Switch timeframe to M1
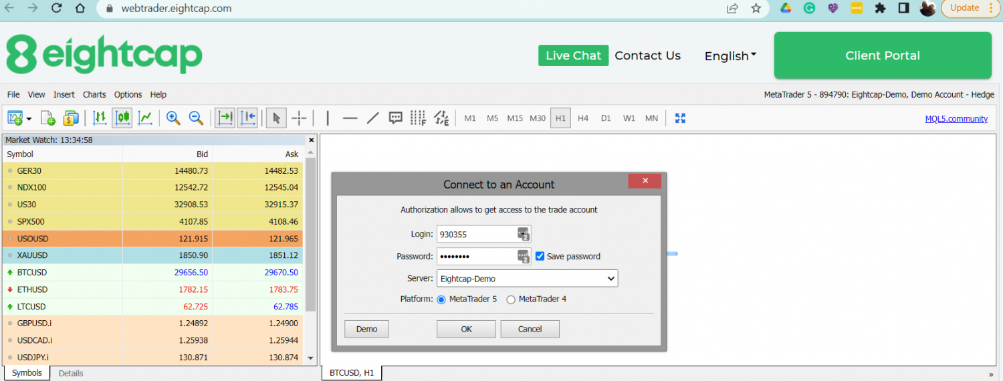Viewport: 1003px width, 381px height. pyautogui.click(x=470, y=118)
